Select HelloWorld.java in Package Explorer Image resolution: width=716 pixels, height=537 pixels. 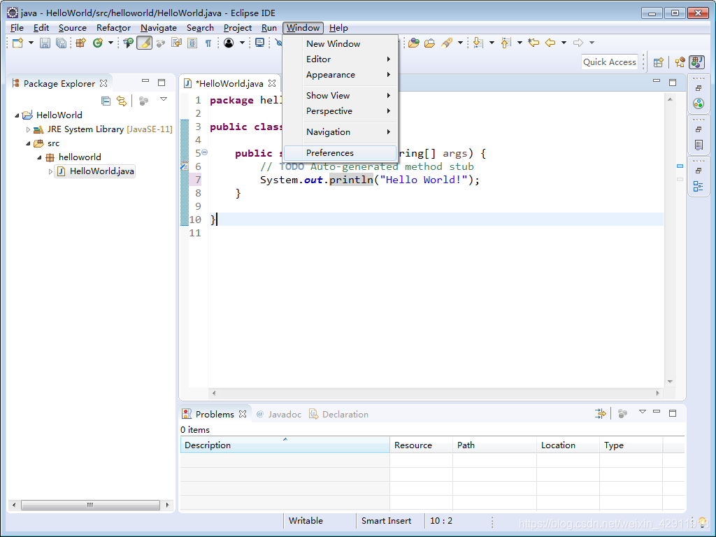click(95, 171)
